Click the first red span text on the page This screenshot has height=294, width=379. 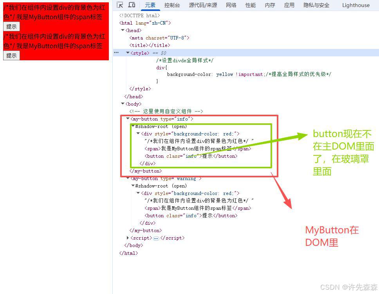point(60,17)
